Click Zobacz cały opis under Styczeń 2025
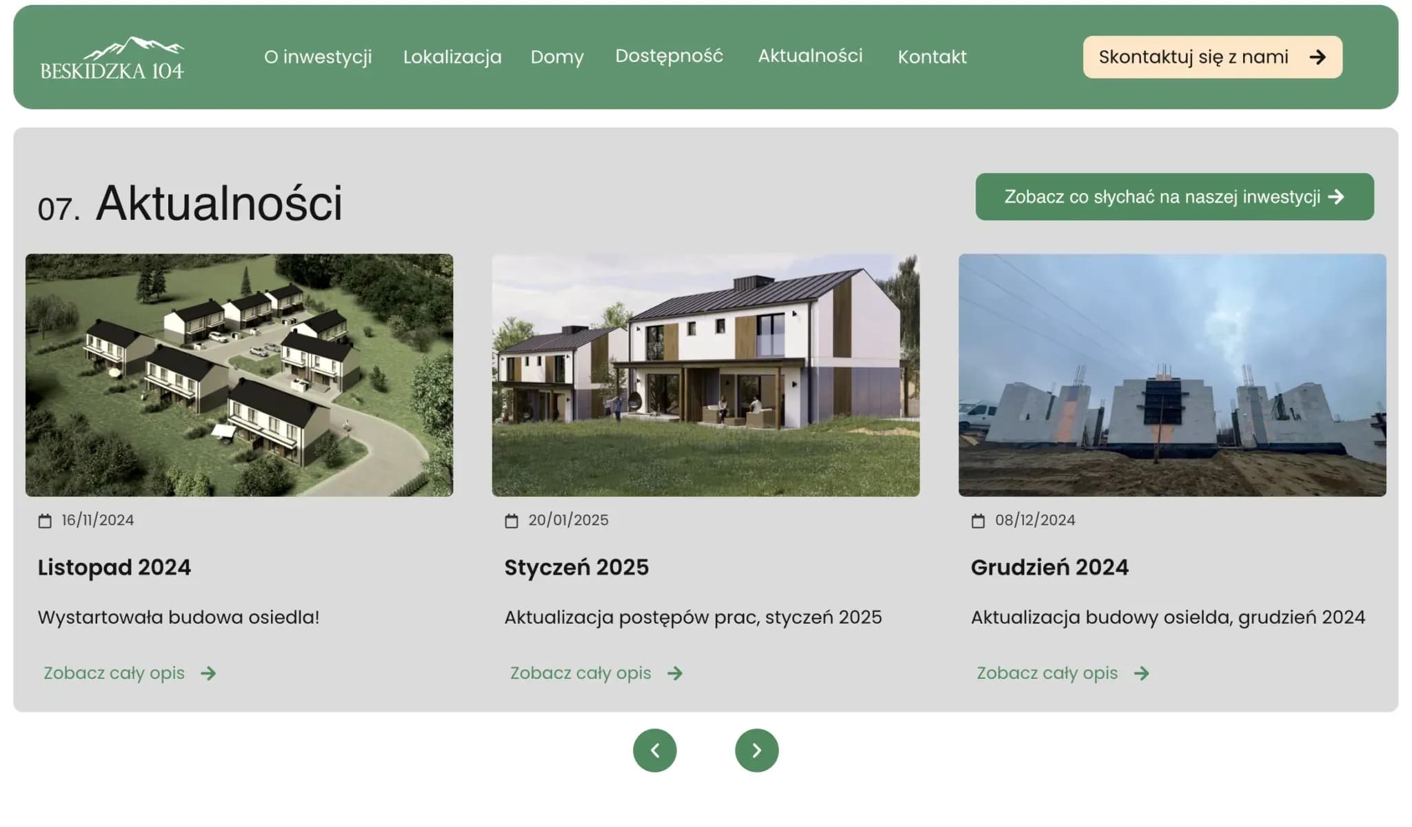Viewport: 1412px width, 827px height. [596, 673]
